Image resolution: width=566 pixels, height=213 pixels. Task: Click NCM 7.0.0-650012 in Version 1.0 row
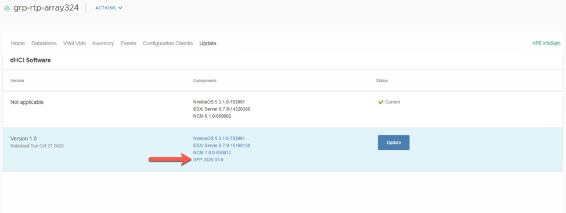212,153
